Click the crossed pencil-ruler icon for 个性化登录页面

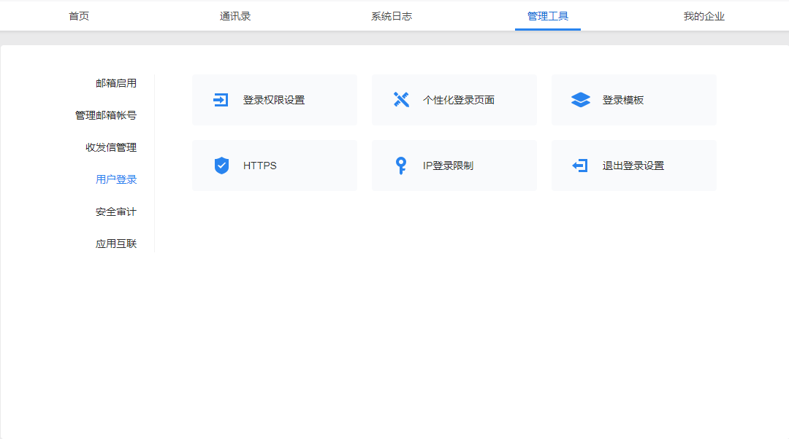click(x=401, y=100)
